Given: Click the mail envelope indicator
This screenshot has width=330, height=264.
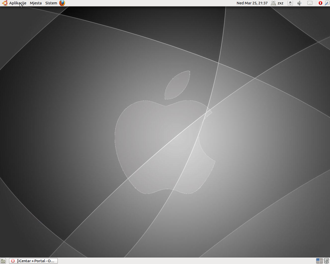Looking at the screenshot, I should coord(310,3).
